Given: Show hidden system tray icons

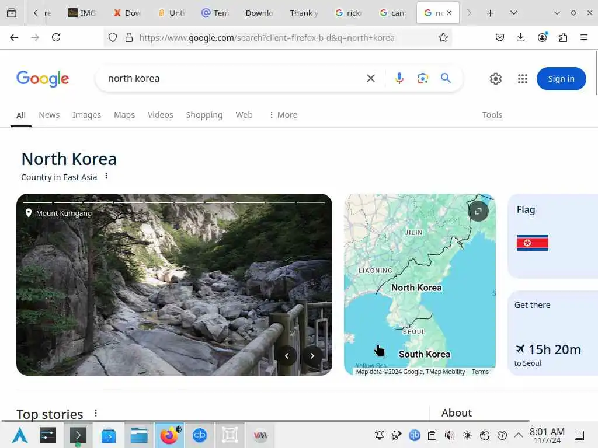Looking at the screenshot, I should coord(519,435).
